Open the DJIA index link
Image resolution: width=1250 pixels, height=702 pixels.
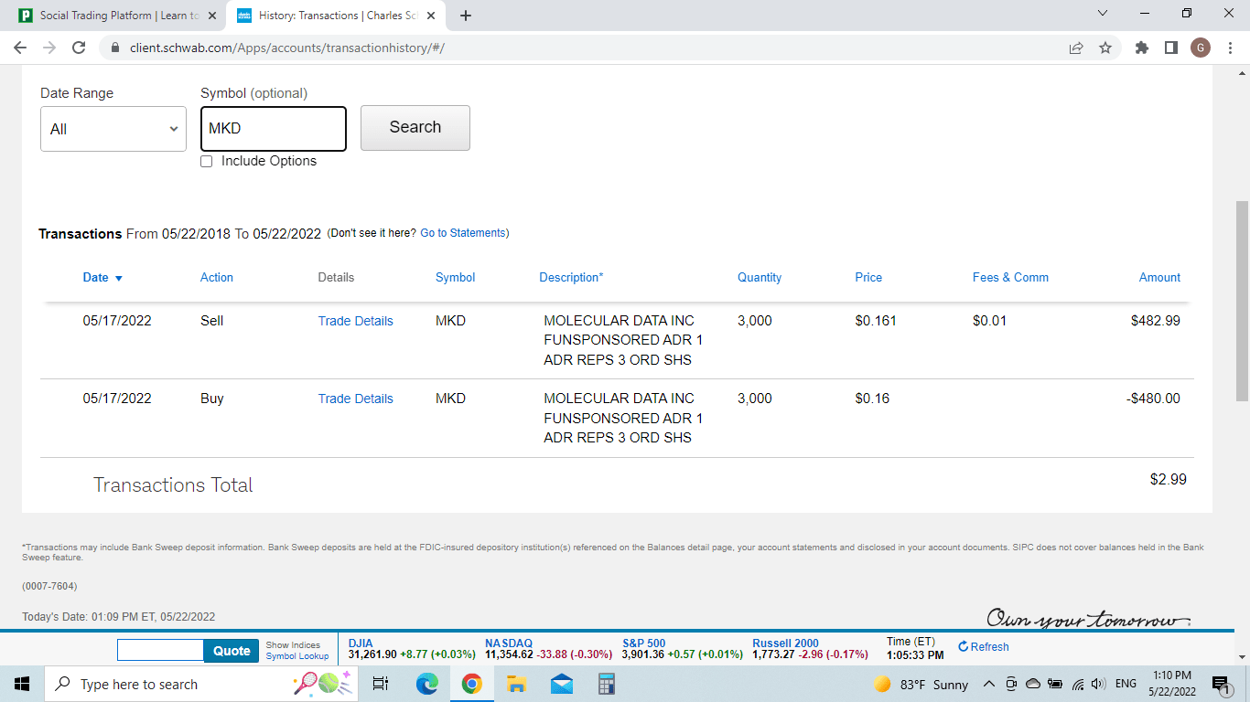[x=361, y=643]
